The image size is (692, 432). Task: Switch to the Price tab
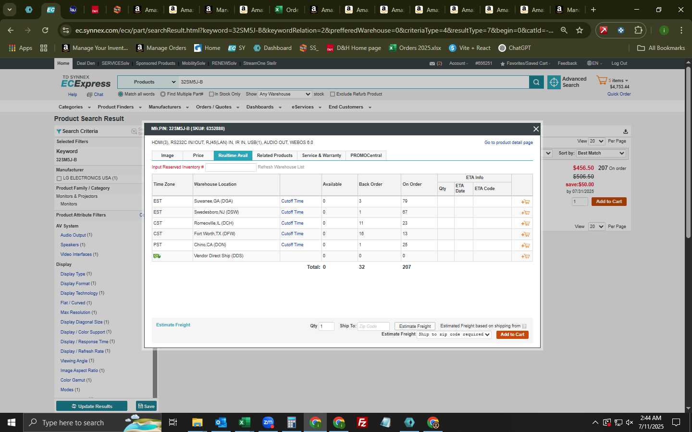pos(198,156)
